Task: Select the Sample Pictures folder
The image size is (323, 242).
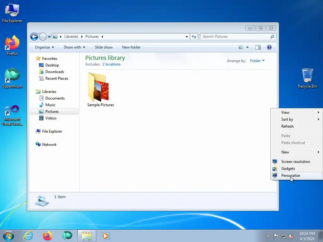Action: pos(101,89)
